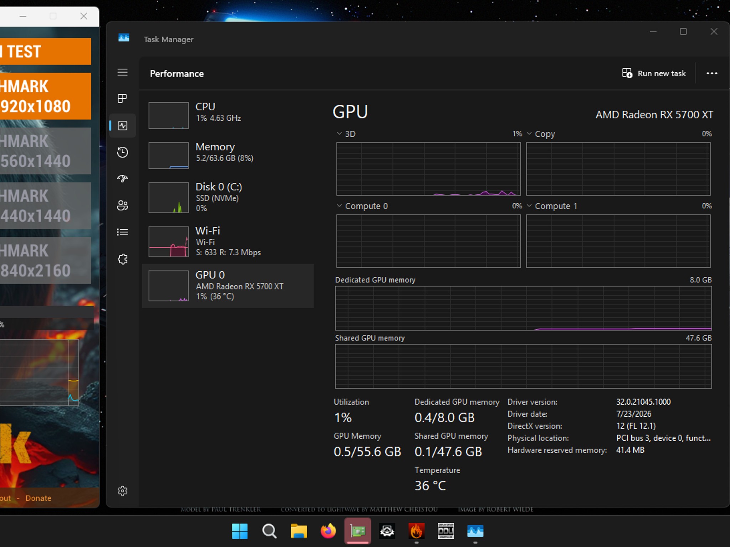Click the 0.5/55.6 GB GPU Memory value
The width and height of the screenshot is (730, 547).
click(x=367, y=452)
